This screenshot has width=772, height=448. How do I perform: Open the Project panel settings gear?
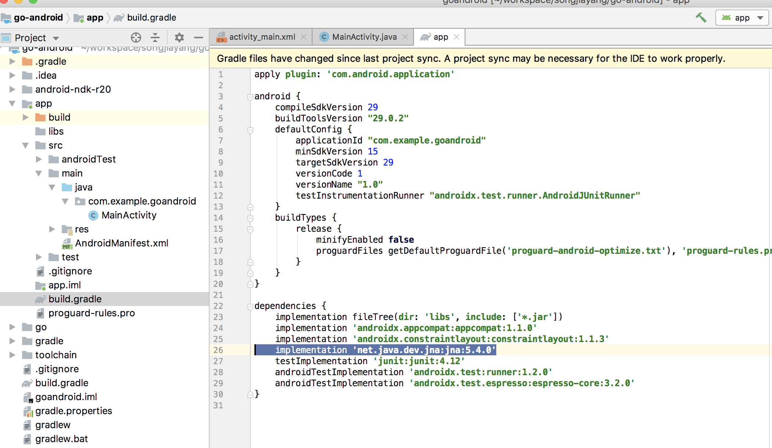(179, 38)
